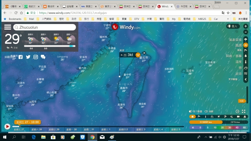Click the orange time label on timeline
The width and height of the screenshot is (251, 141).
point(28,122)
